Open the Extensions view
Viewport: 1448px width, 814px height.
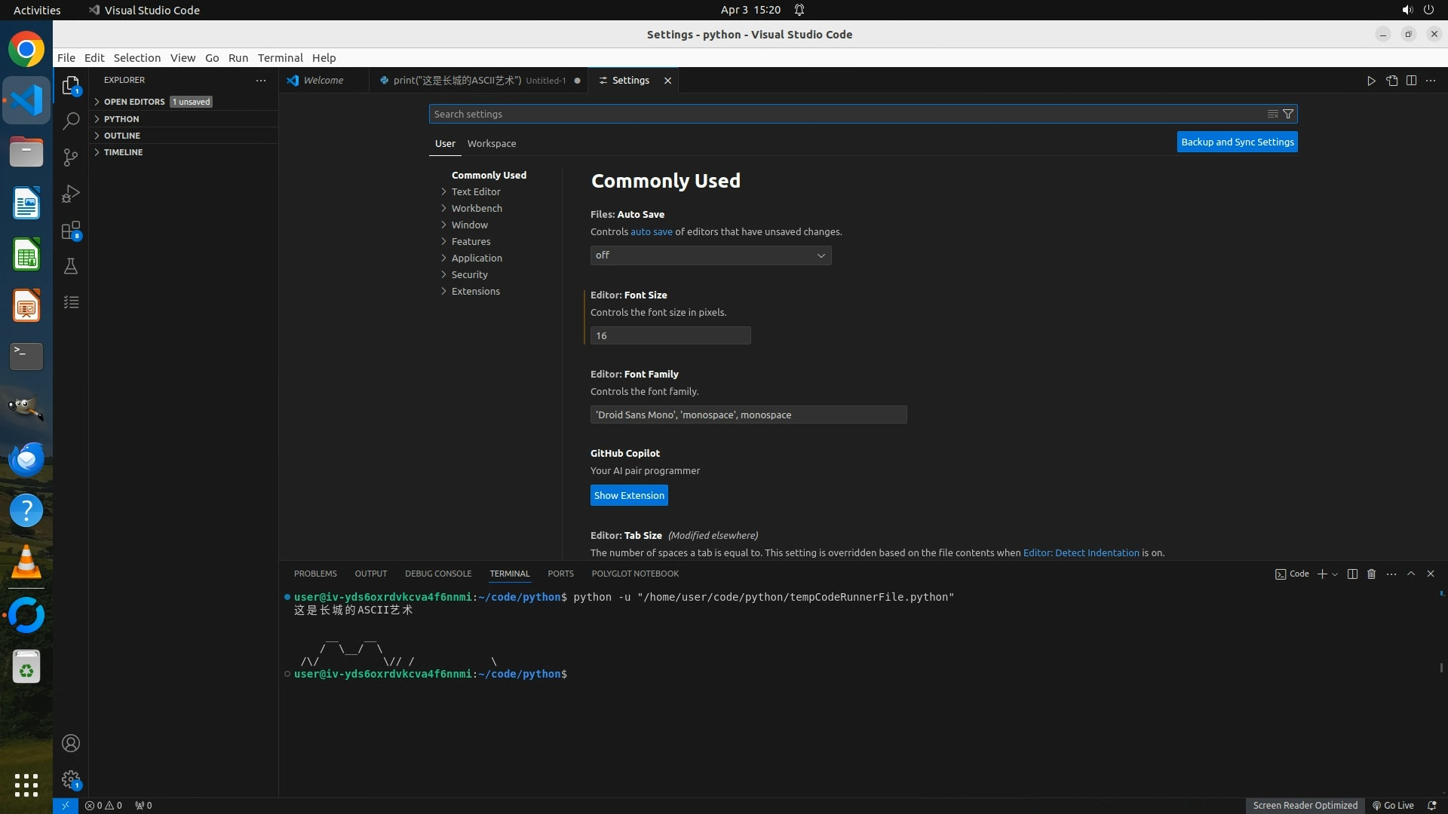pos(71,230)
